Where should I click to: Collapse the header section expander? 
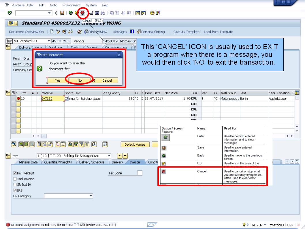(x=8, y=47)
